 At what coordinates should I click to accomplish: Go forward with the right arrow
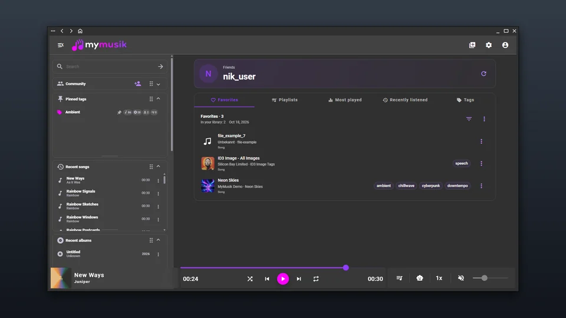[71, 31]
